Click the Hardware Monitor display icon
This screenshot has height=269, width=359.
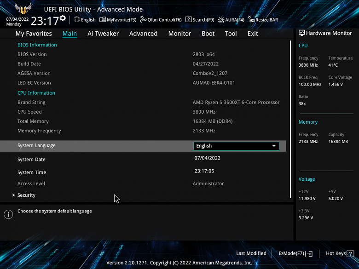click(302, 33)
